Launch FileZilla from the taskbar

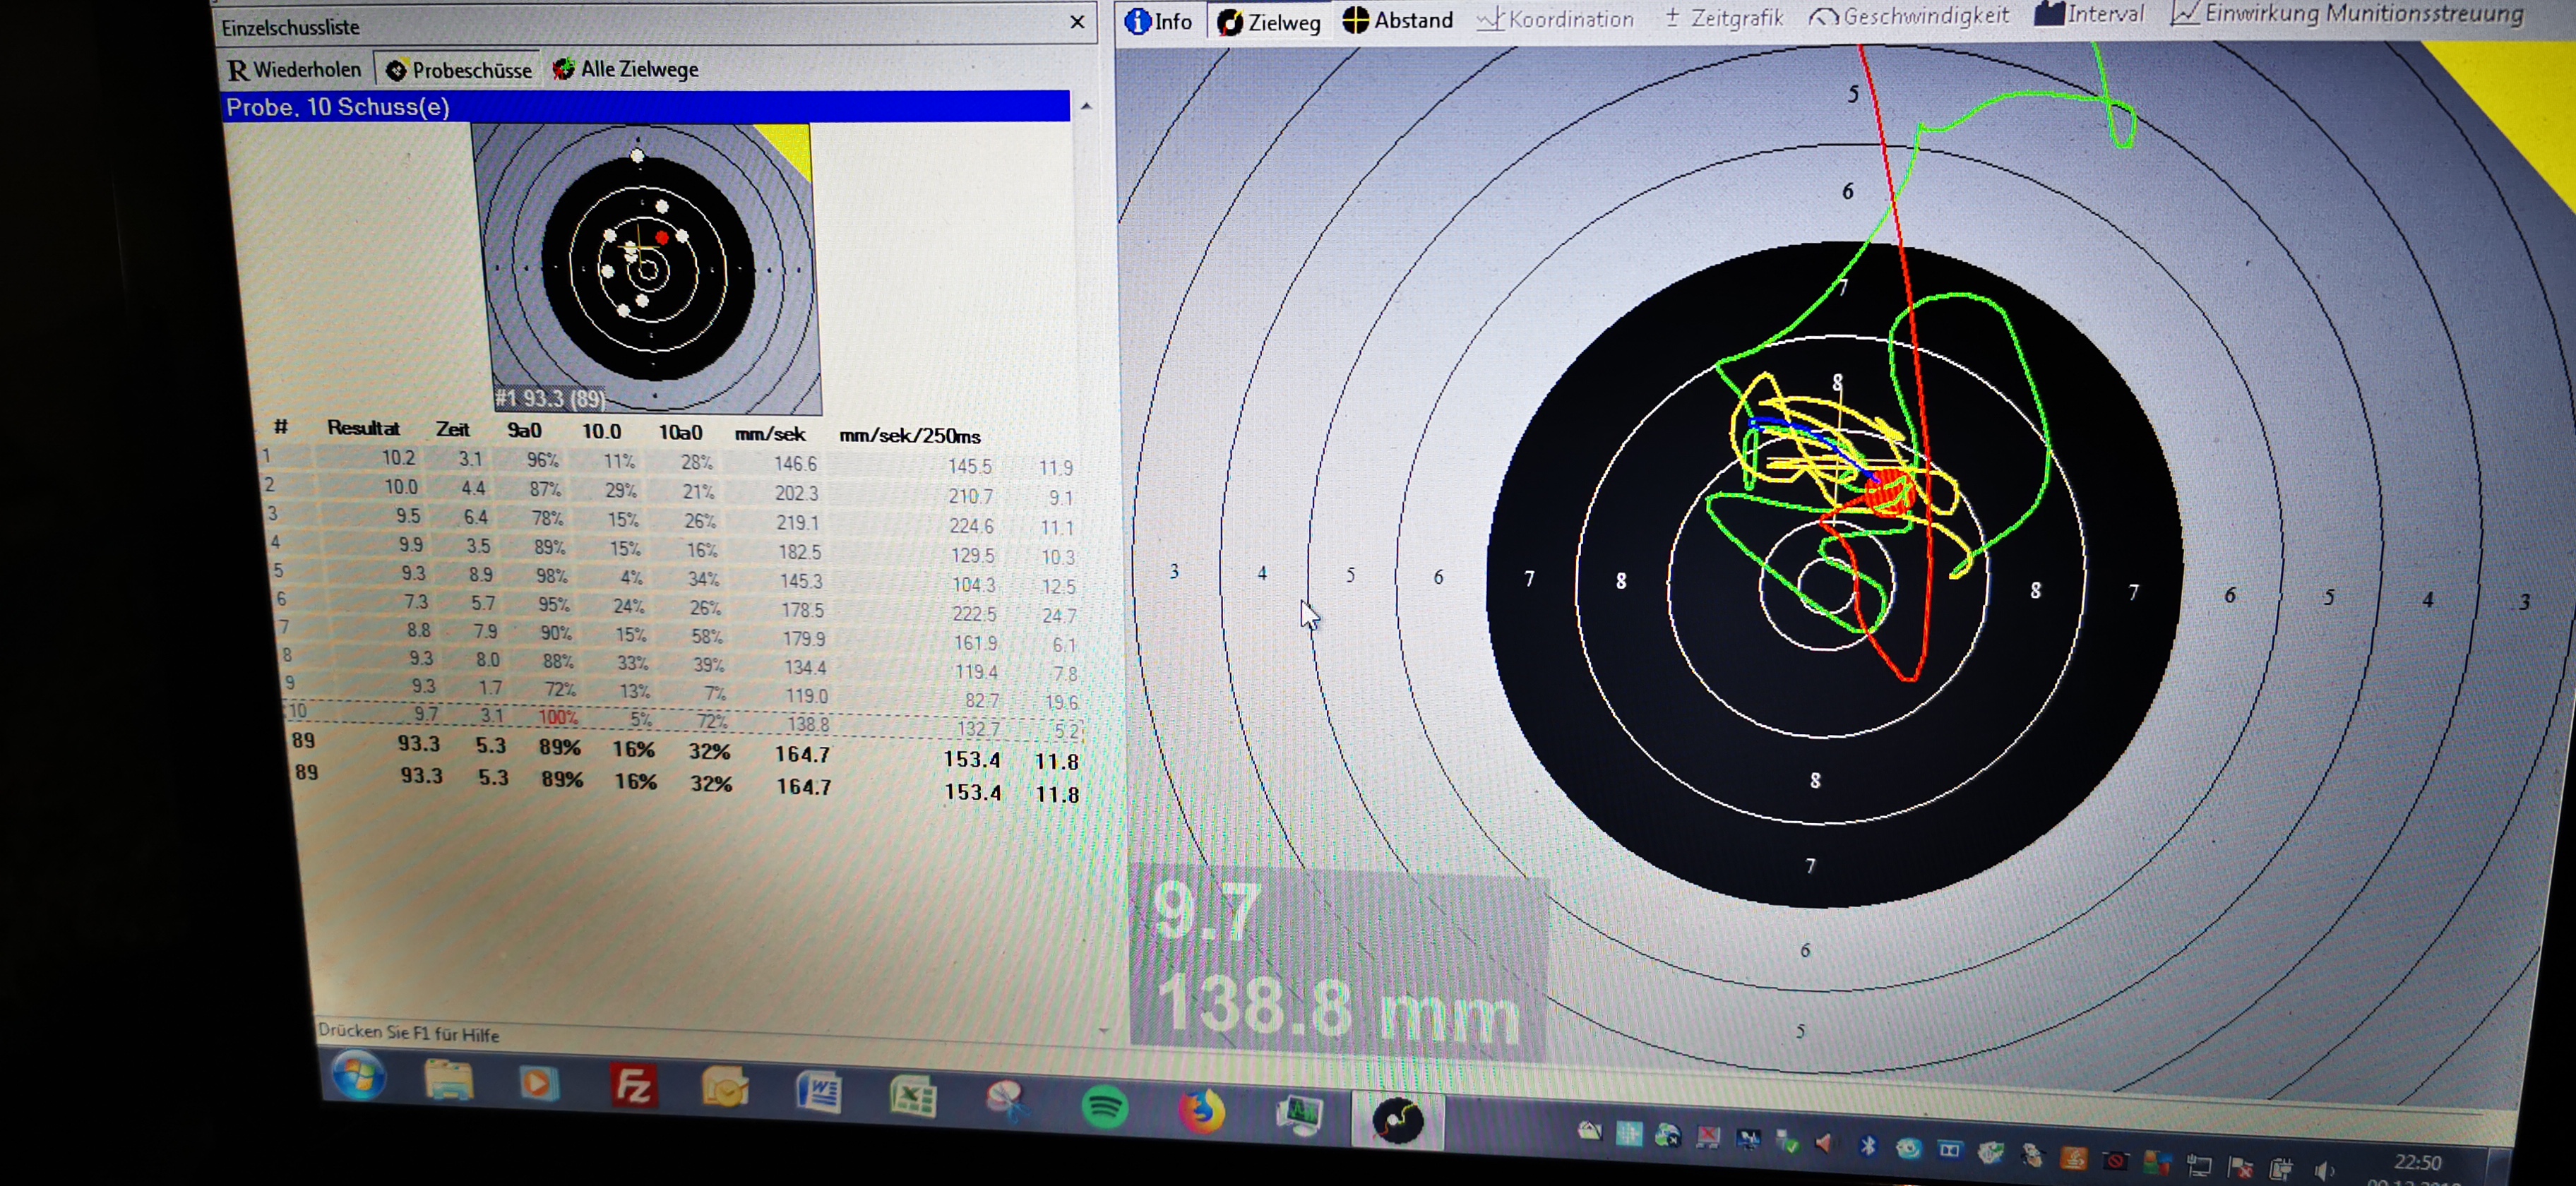coord(633,1086)
